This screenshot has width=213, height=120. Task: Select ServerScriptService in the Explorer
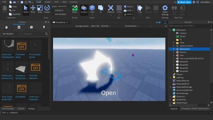(184, 90)
